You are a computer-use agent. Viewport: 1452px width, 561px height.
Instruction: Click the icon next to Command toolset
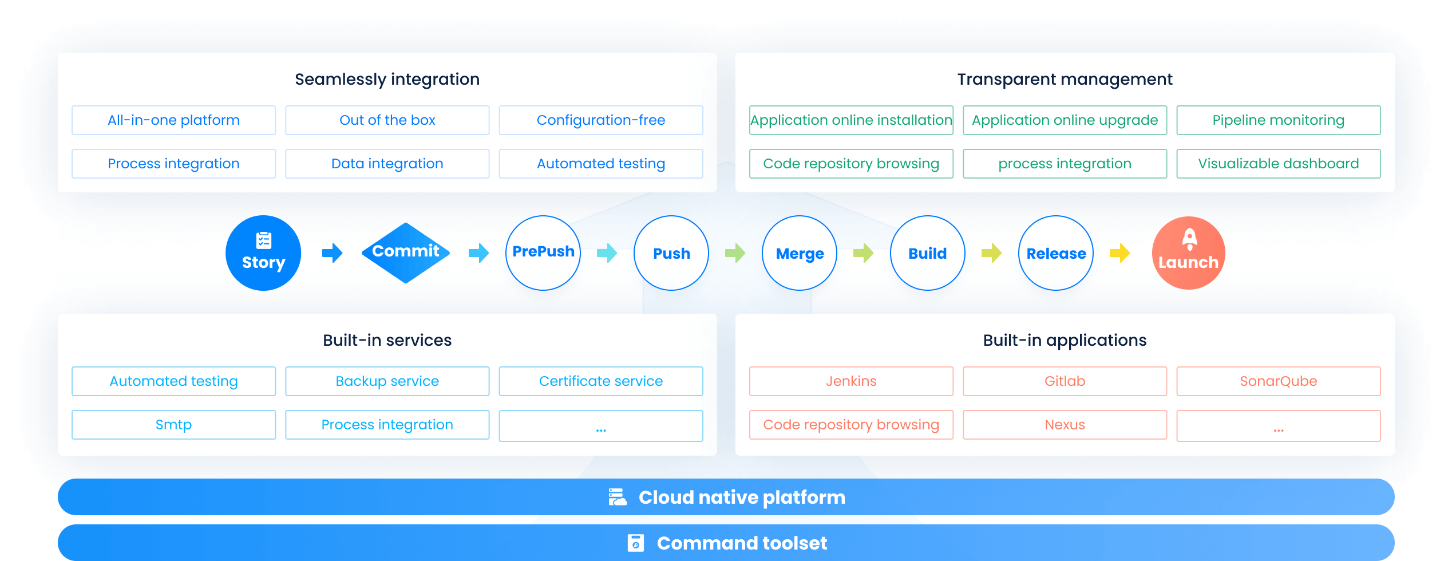(635, 543)
